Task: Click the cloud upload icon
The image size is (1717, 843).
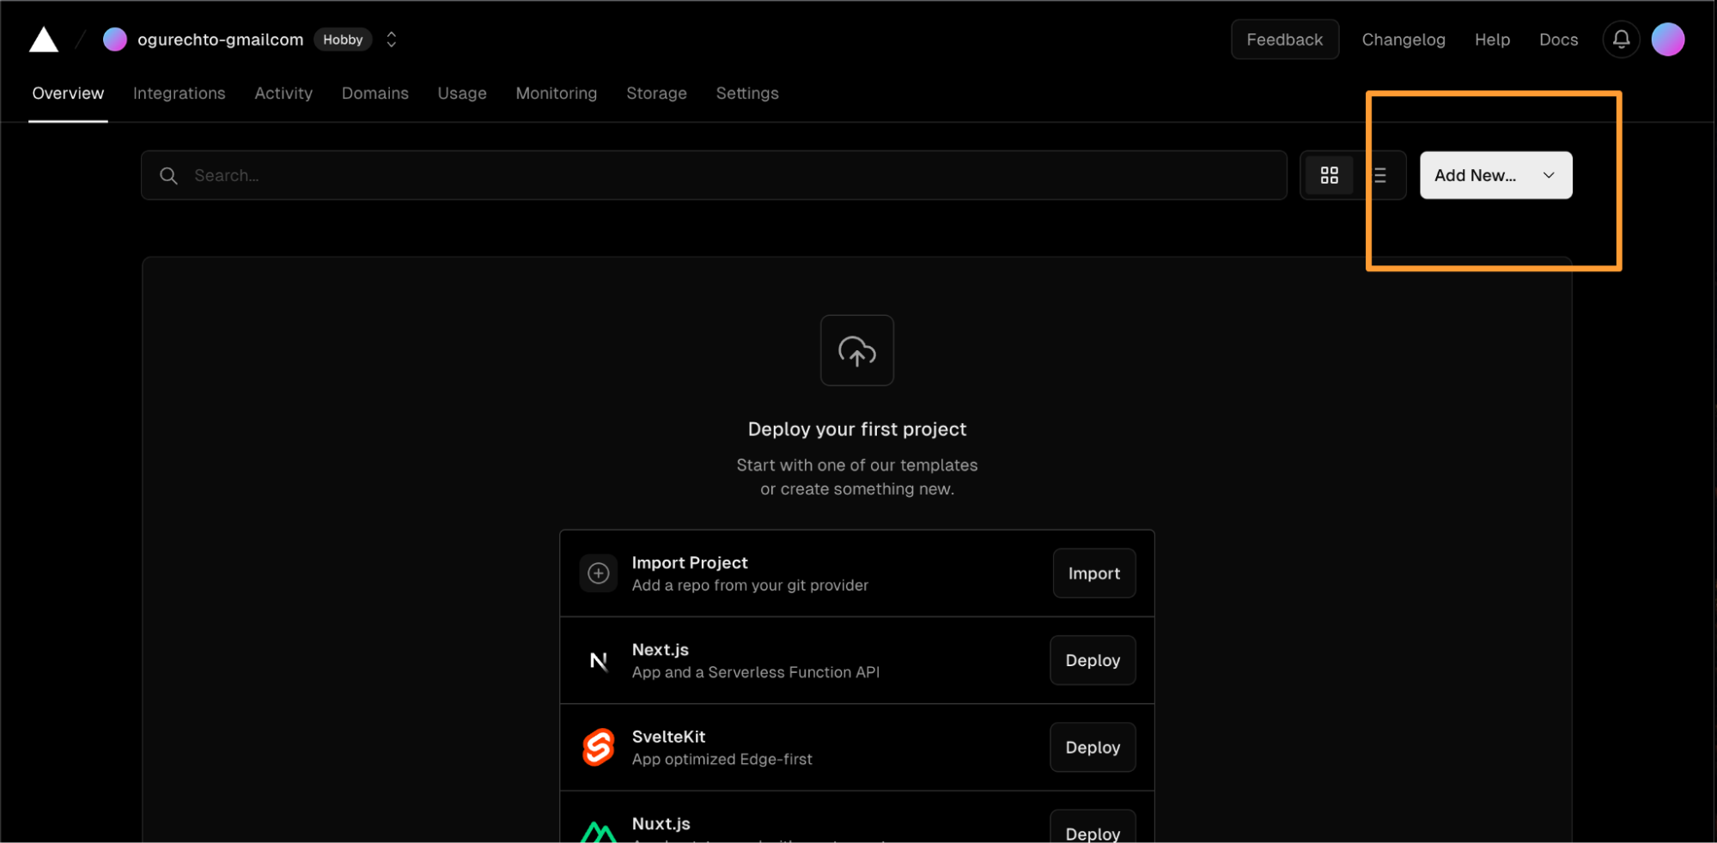Action: pyautogui.click(x=856, y=350)
